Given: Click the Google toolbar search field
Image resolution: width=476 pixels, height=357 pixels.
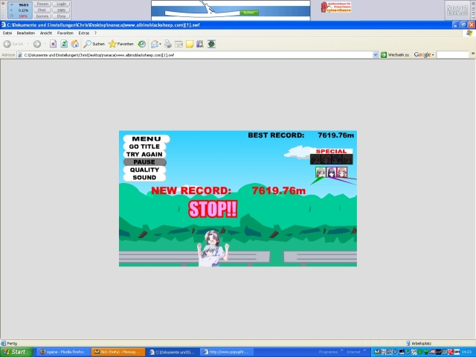Looking at the screenshot, I should pos(453,54).
